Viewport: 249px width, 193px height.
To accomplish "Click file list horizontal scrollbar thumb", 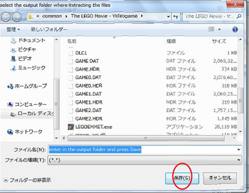I will point(146,138).
